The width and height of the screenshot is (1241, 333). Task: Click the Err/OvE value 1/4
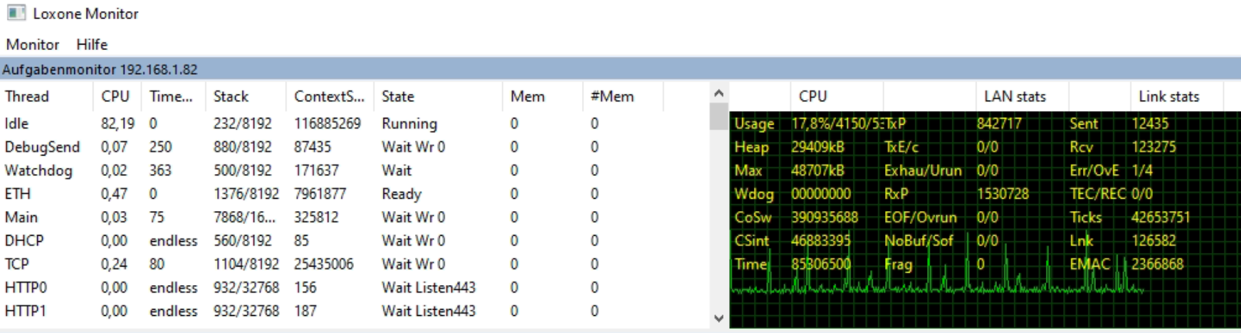pyautogui.click(x=1141, y=170)
